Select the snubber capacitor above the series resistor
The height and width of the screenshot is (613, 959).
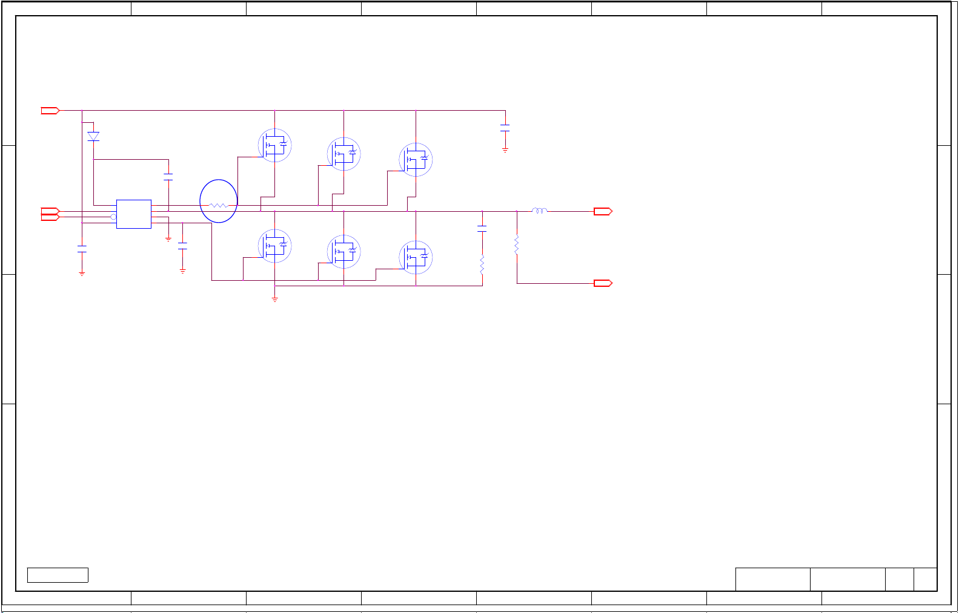482,229
